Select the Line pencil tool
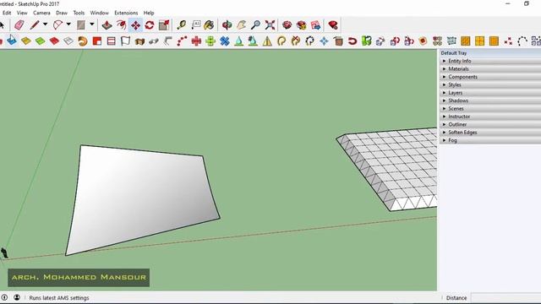Viewport: 541px width, 304px height. (x=35, y=24)
